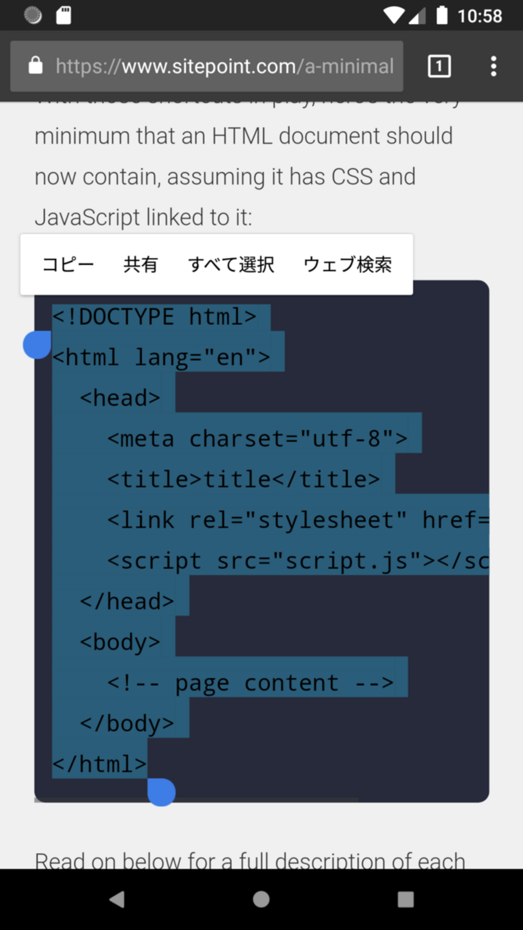Tap the opening <body> tag line
The image size is (523, 930).
click(x=120, y=642)
